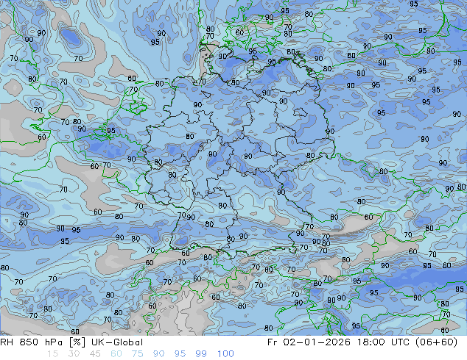Select legend value 100
This screenshot has height=360, width=467.
pos(225,354)
